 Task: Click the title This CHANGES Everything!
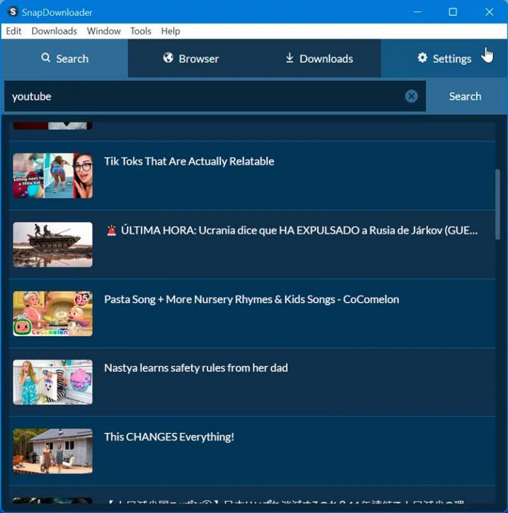click(169, 437)
